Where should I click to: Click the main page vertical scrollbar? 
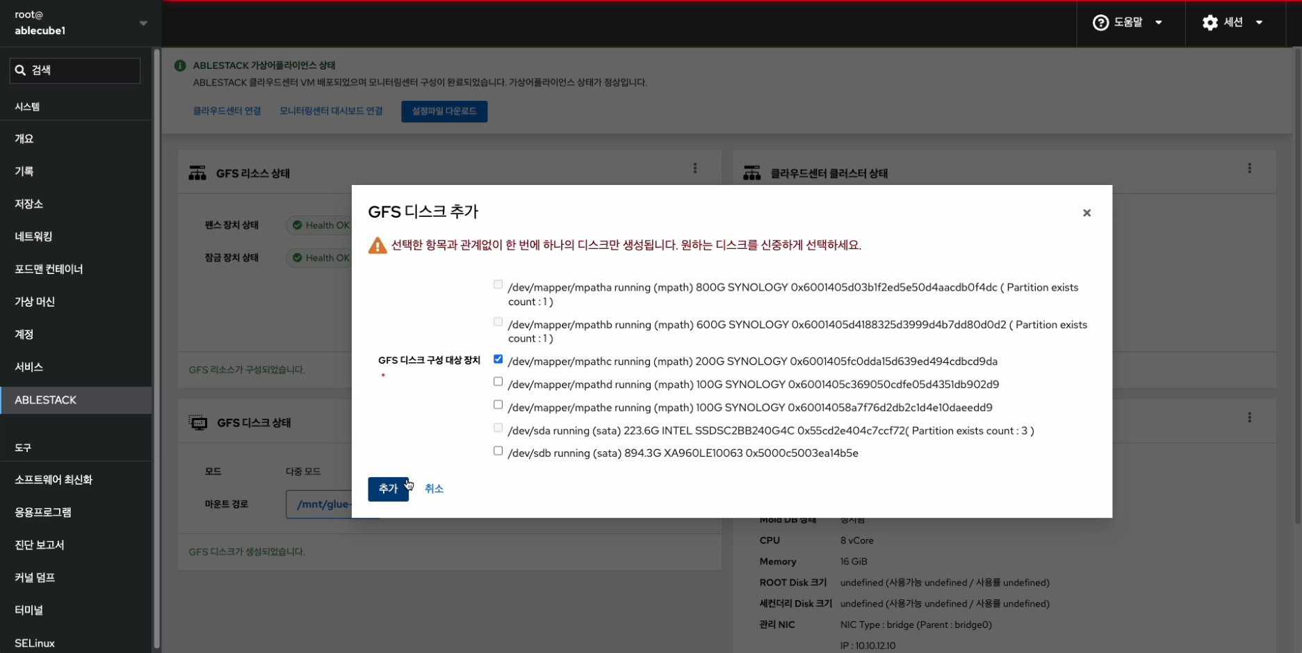1298,285
